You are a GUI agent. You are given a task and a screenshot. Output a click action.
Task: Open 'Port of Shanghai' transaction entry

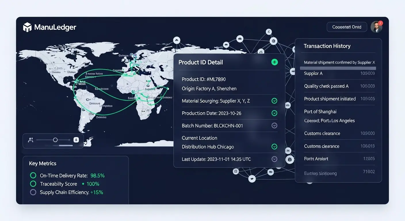pos(320,112)
